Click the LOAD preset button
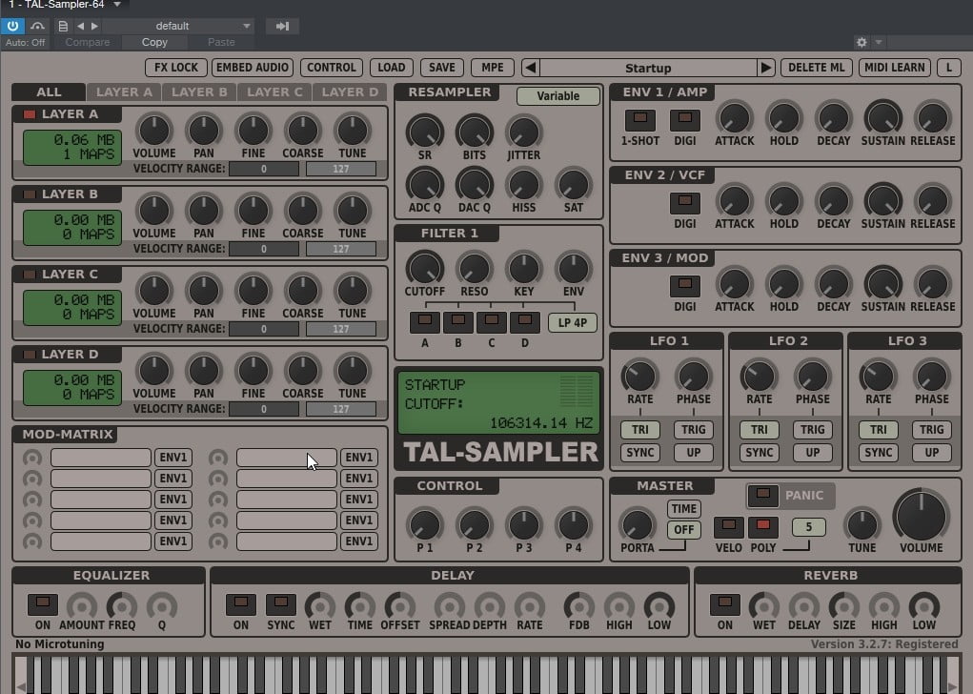 click(392, 68)
